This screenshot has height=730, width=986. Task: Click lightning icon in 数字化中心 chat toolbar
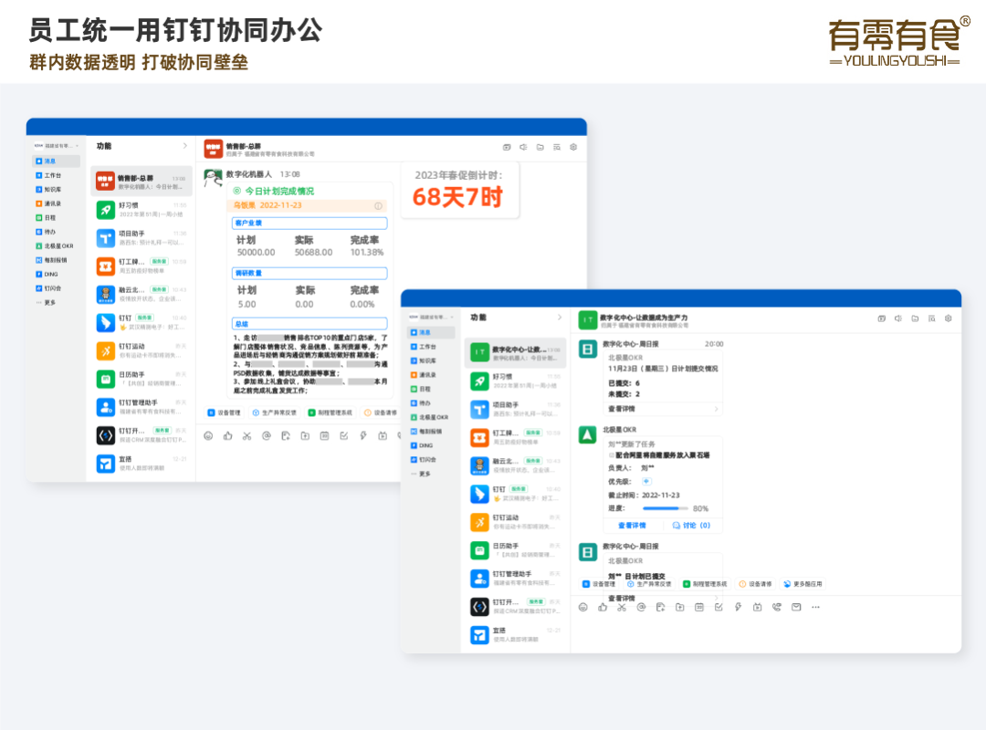(738, 607)
